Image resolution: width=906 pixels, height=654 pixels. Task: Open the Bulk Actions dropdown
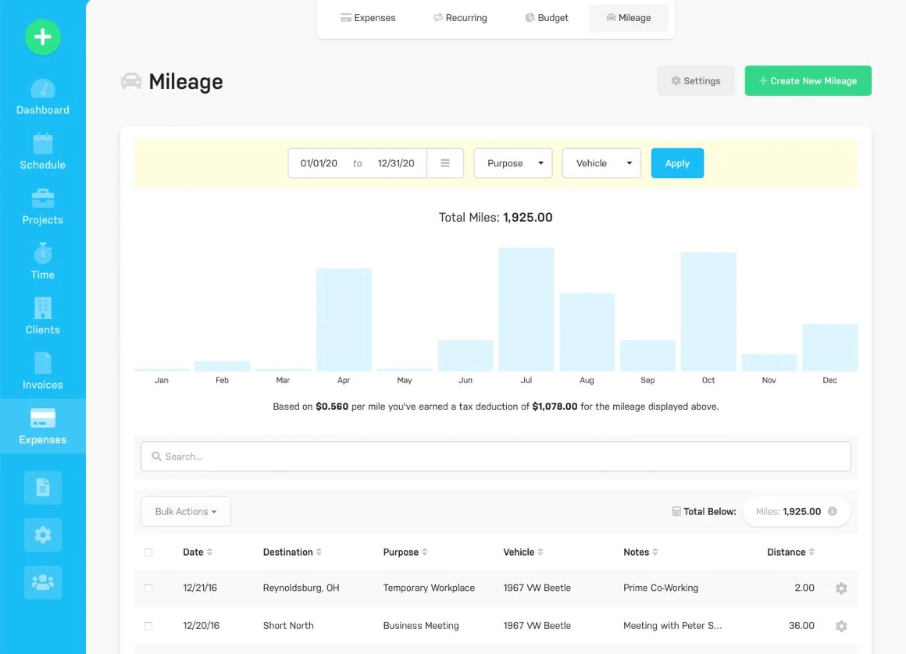pos(185,511)
